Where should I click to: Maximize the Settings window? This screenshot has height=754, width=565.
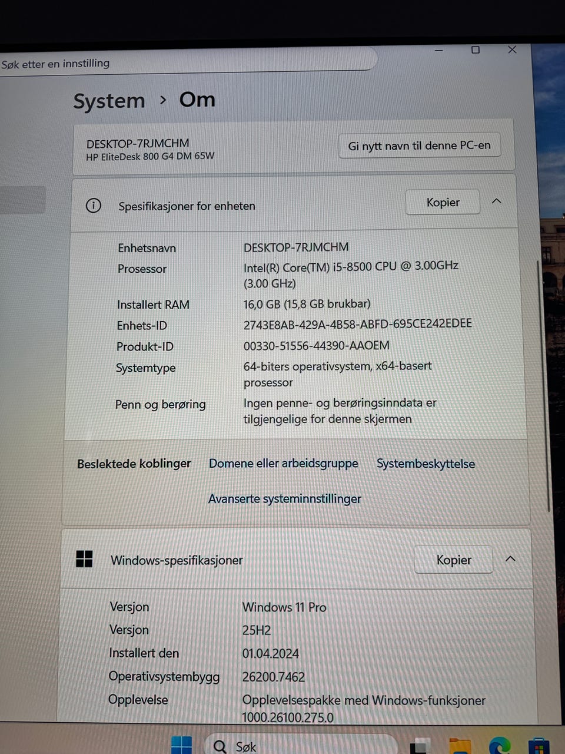(x=476, y=50)
